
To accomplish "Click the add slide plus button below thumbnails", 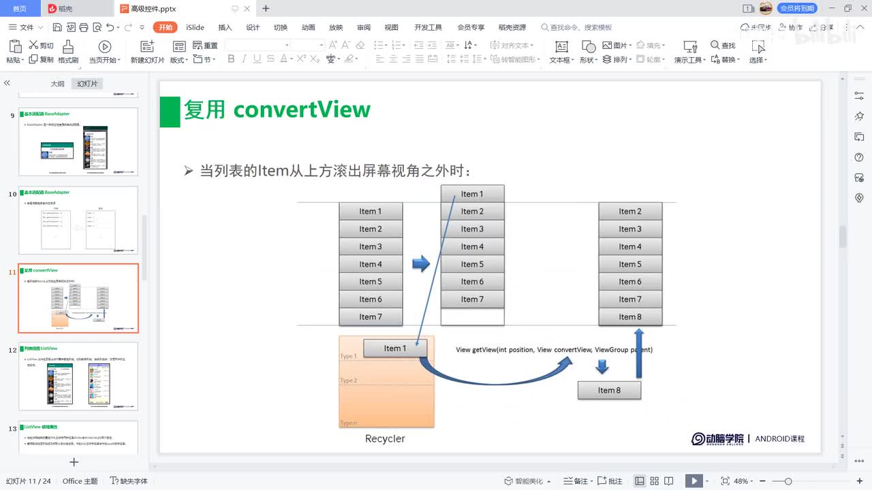I will [x=74, y=462].
